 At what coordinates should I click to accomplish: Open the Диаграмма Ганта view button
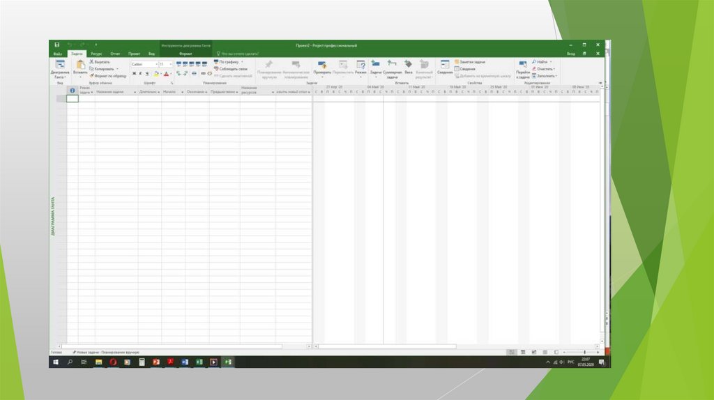tap(60, 70)
